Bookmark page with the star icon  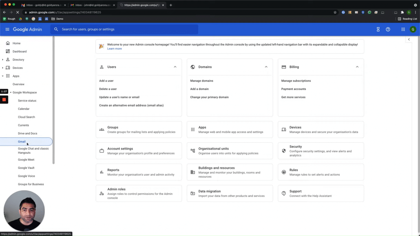tap(335, 12)
